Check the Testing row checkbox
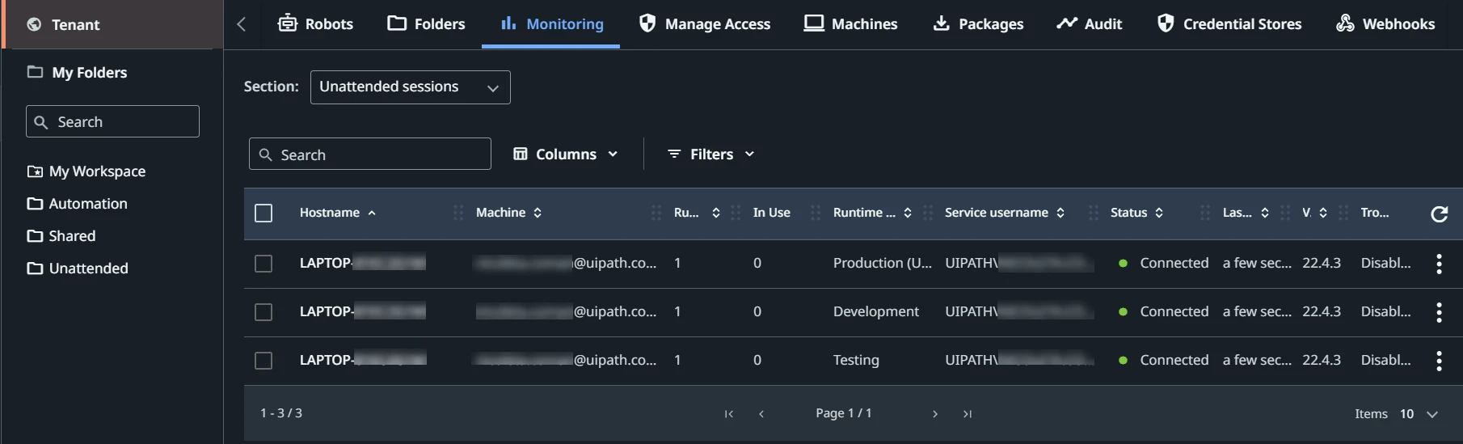This screenshot has height=444, width=1463. coord(264,361)
